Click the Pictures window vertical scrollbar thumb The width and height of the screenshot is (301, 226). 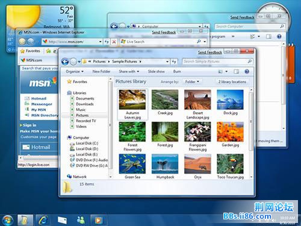point(251,121)
